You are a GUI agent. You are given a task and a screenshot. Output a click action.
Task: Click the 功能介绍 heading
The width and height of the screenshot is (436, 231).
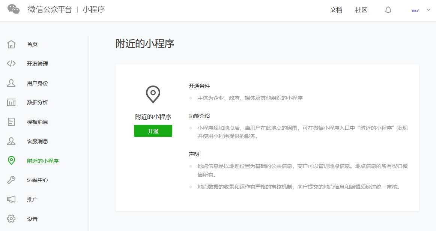[199, 116]
